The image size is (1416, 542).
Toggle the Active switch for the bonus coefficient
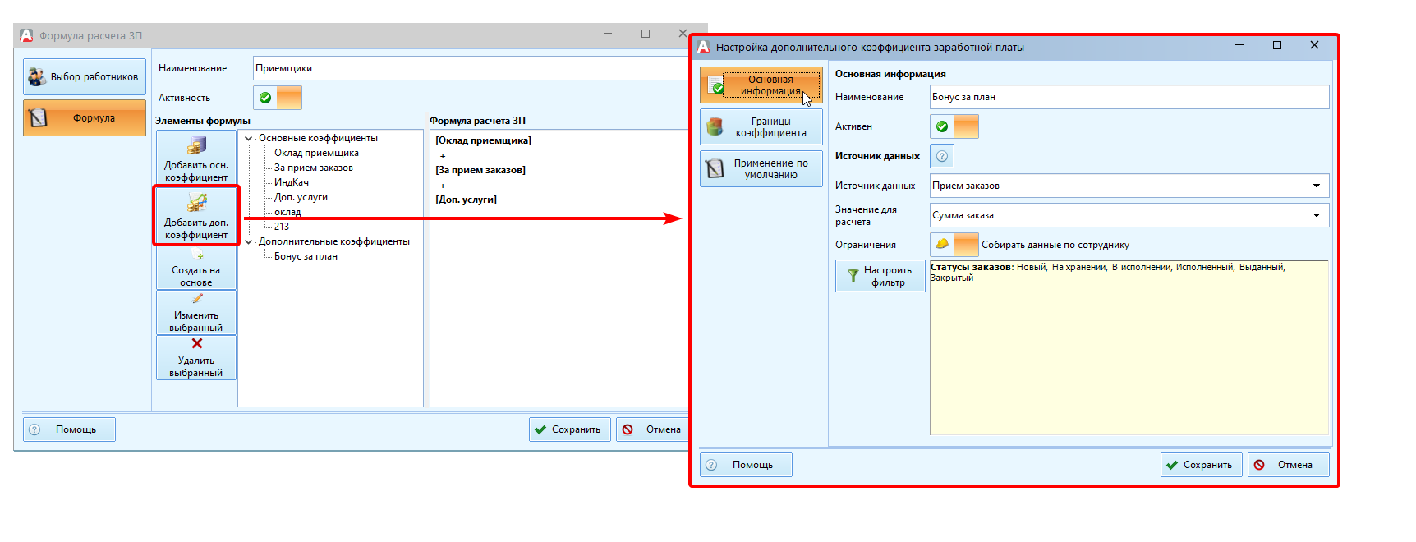(x=954, y=126)
